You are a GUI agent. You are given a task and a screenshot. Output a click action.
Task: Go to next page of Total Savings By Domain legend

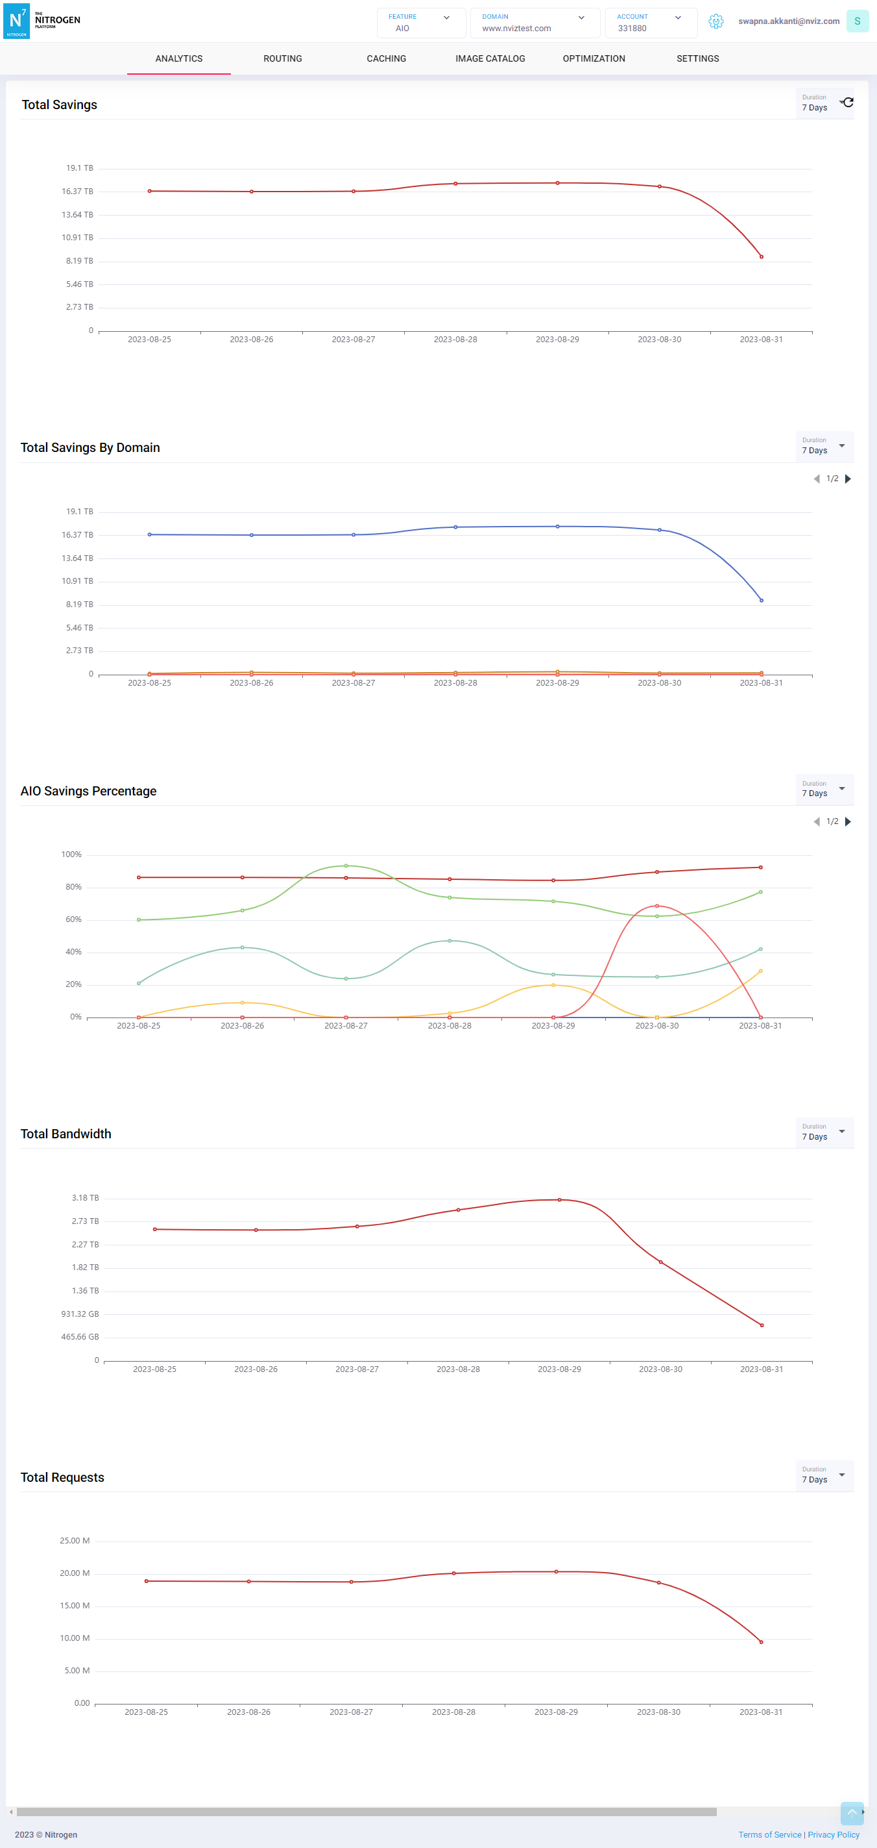point(848,479)
